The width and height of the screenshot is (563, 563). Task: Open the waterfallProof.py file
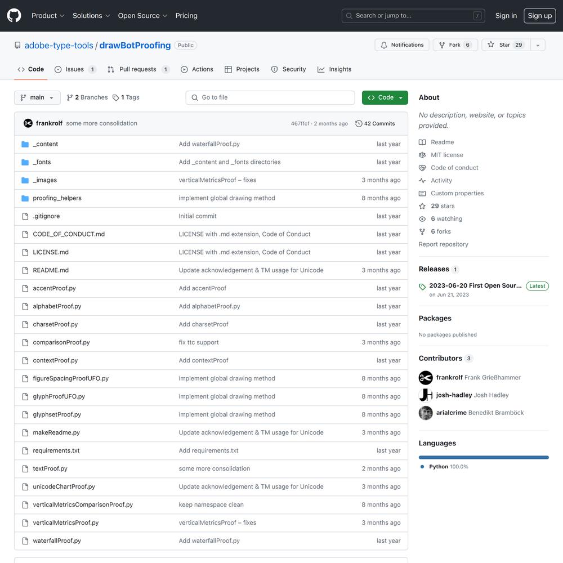[57, 540]
